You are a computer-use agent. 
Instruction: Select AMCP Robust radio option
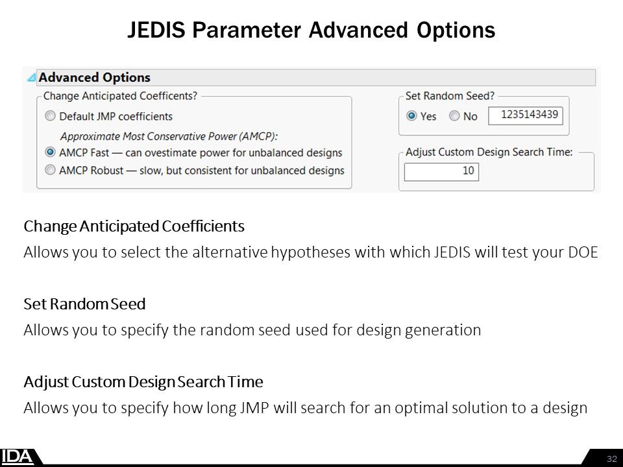50,171
